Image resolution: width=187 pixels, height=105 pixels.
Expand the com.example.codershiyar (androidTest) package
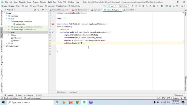(x=9, y=27)
